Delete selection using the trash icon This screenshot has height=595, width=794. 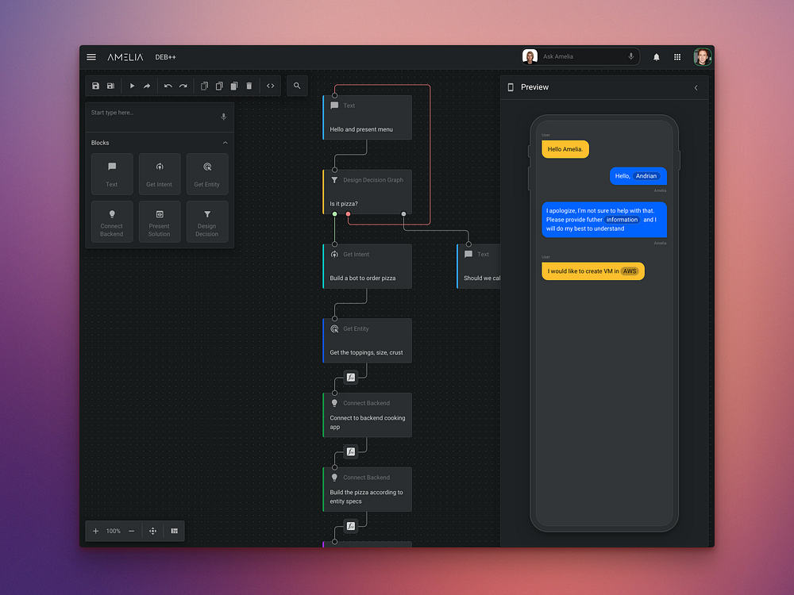tap(249, 86)
